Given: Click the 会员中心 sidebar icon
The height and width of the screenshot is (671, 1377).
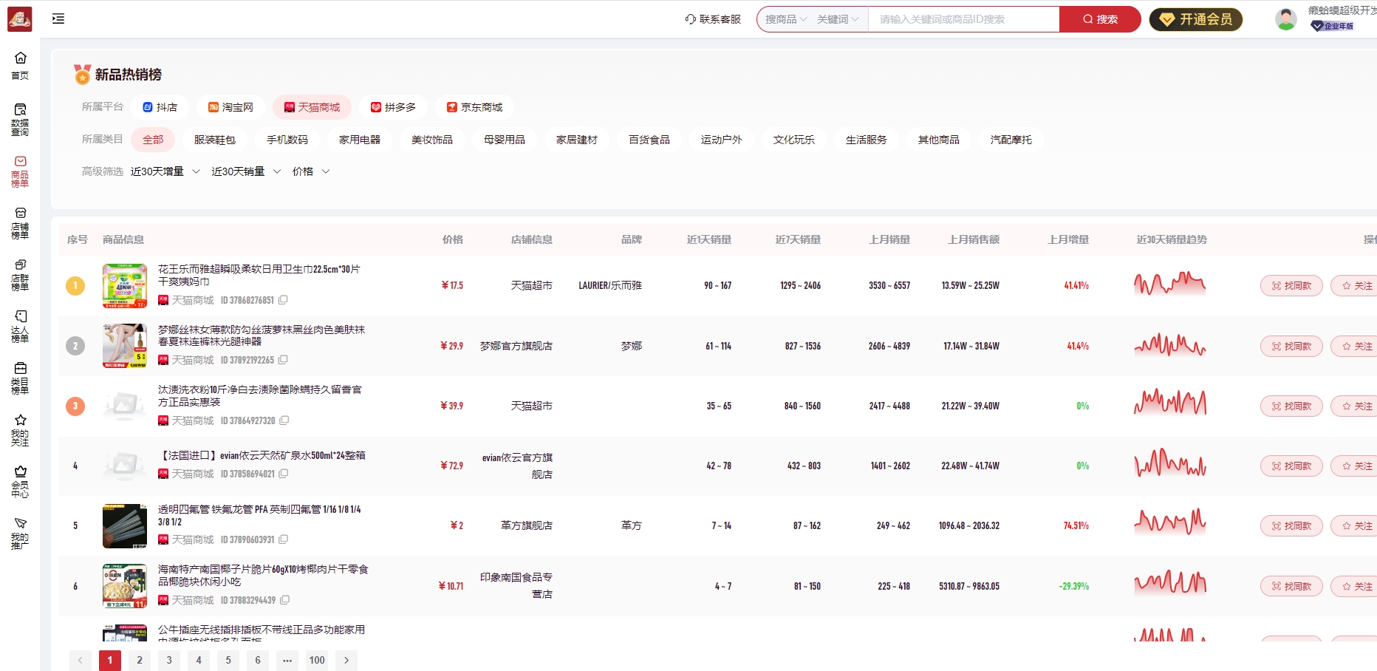Looking at the screenshot, I should (21, 480).
